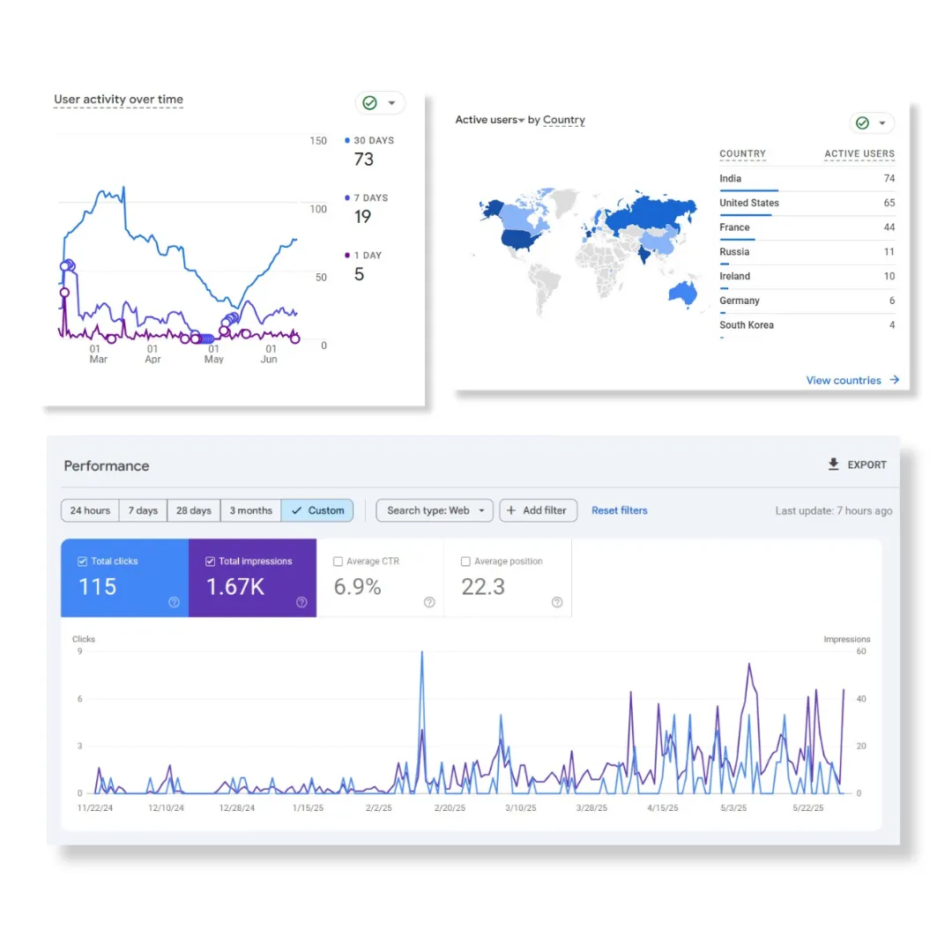Select the 3 months tab

click(250, 509)
